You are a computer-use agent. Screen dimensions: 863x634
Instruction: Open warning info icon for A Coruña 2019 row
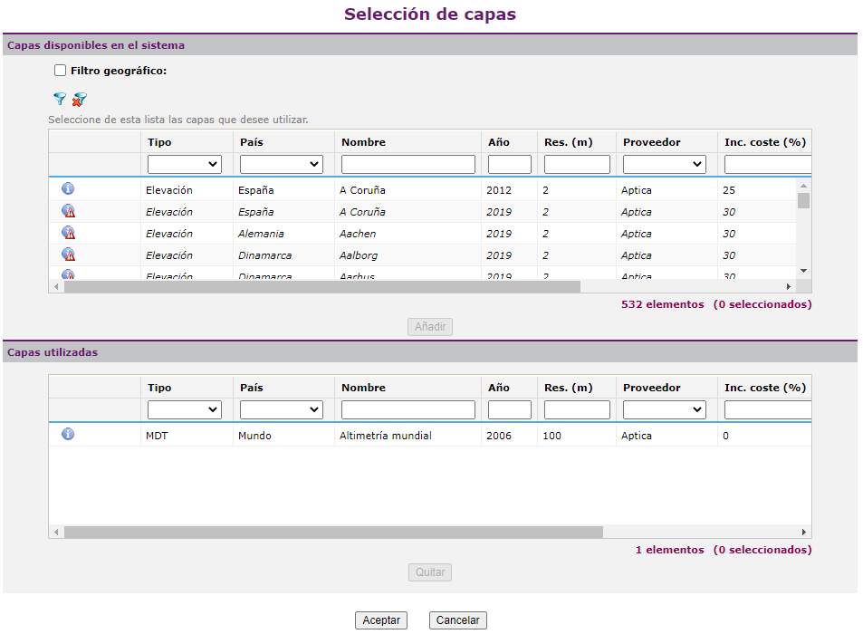click(68, 211)
